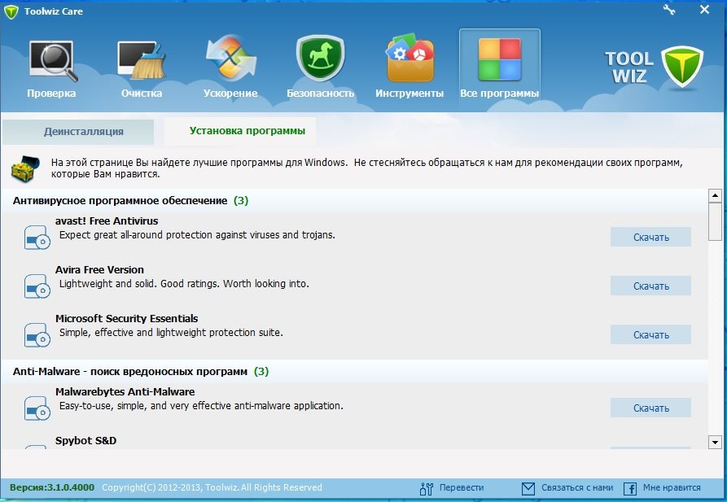Click the Avira Free Version installer icon
The image size is (727, 502).
pyautogui.click(x=37, y=286)
